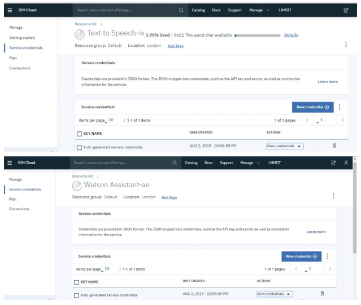Open Details link beside usage bar

pyautogui.click(x=291, y=36)
